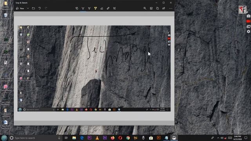Launch Illustrator from the taskbar
The image size is (251, 141).
coord(158,138)
